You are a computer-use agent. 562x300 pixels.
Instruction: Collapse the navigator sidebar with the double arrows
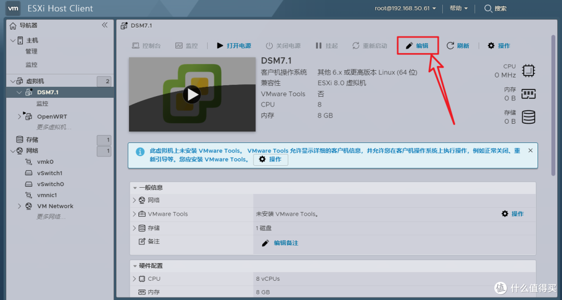[104, 24]
